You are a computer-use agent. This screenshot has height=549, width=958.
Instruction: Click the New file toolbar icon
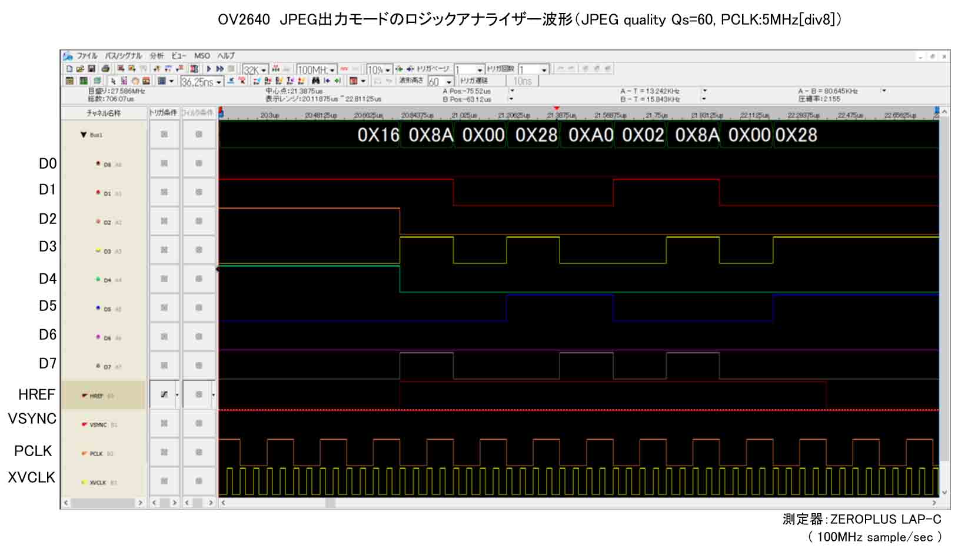click(69, 69)
